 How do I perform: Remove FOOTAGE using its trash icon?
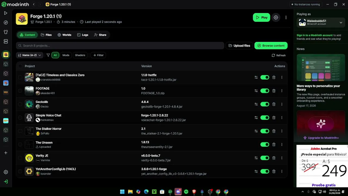(274, 91)
